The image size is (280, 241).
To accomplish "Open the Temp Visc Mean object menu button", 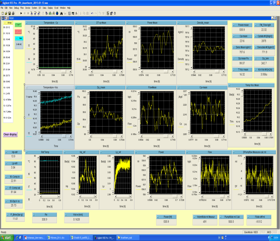I will (230, 85).
